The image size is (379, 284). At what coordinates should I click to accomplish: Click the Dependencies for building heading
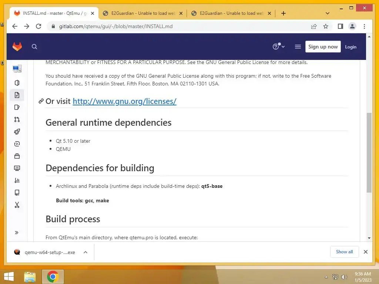tap(100, 168)
